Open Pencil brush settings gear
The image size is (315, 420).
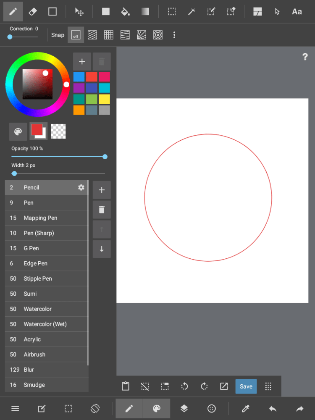tap(81, 187)
